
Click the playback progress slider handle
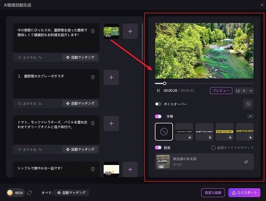pyautogui.click(x=165, y=83)
